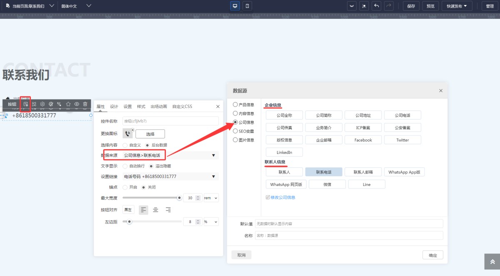Choose 自定义 for 选择内容
Viewport: 500px width, 276px height.
coord(125,145)
